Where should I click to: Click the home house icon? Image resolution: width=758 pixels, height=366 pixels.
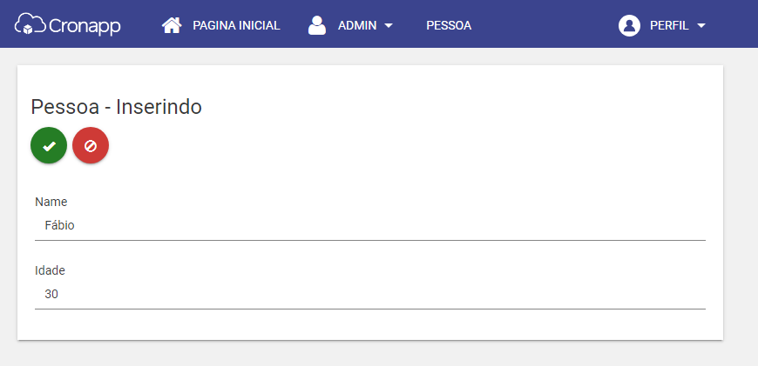point(172,25)
